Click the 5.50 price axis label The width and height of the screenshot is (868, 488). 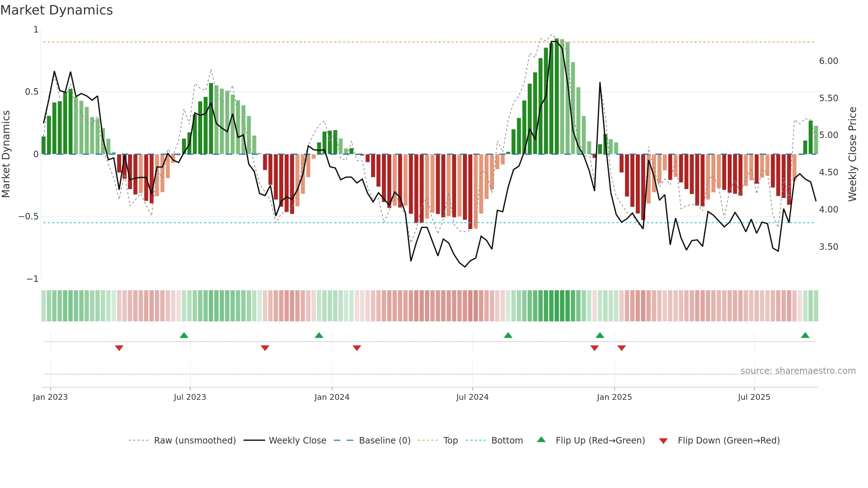pyautogui.click(x=829, y=98)
